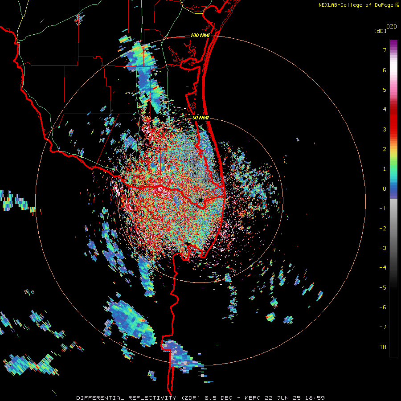Click the purple top of the color bar

pos(393,43)
